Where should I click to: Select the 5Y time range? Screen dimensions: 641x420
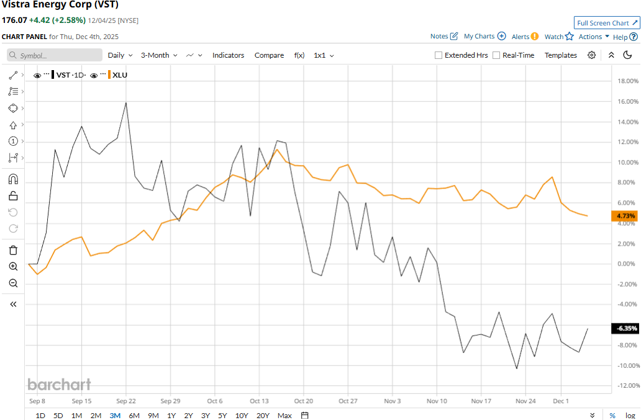click(x=222, y=416)
